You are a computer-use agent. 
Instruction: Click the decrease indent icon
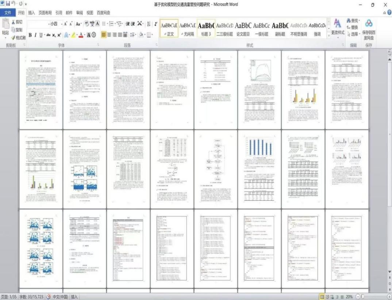click(127, 24)
